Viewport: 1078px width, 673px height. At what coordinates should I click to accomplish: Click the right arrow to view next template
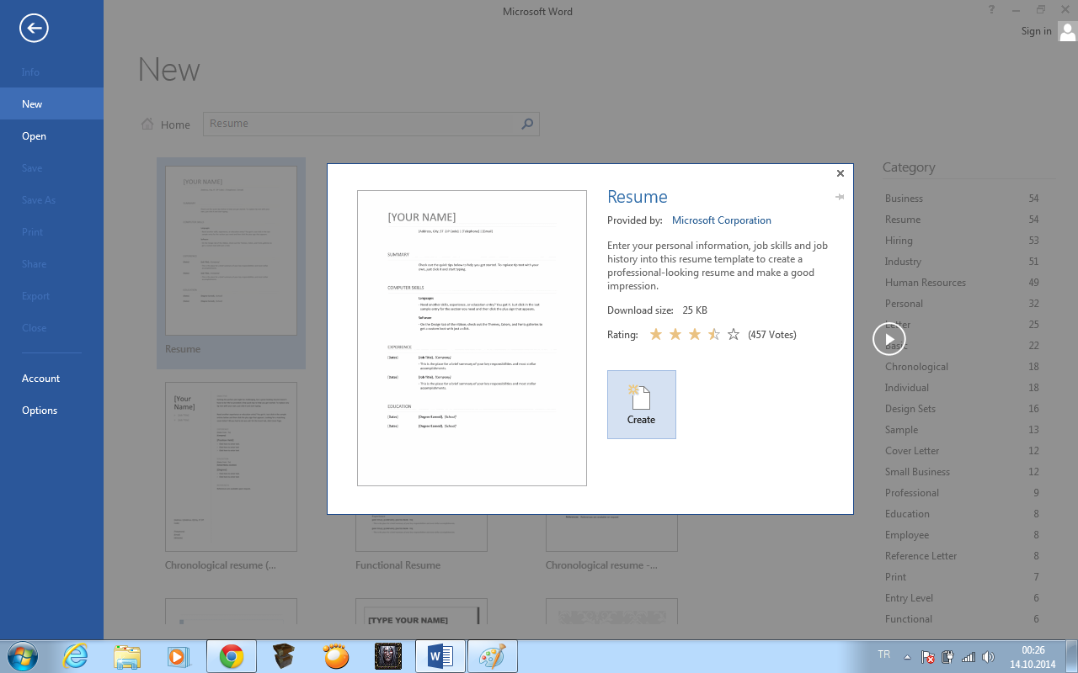[889, 338]
